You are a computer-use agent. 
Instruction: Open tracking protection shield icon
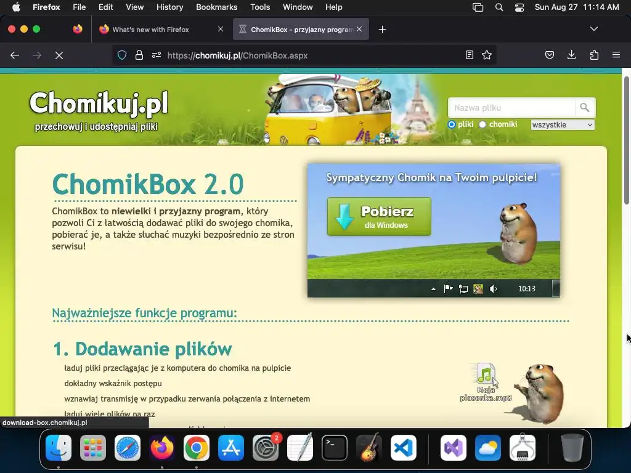(122, 55)
